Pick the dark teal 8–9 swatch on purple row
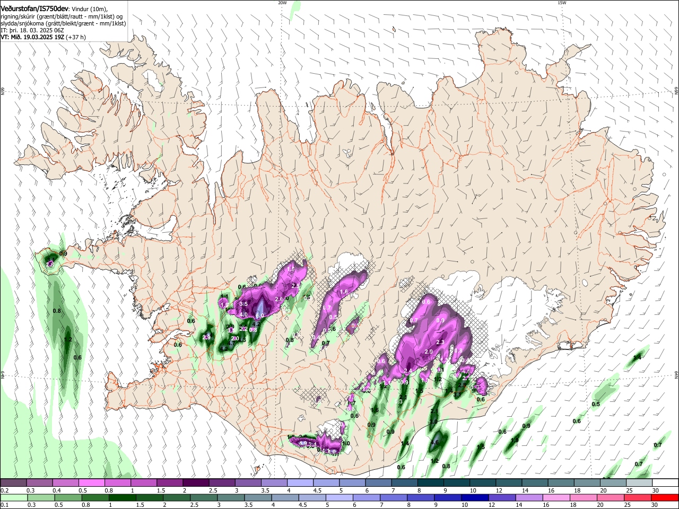Screen dimensions: 679x509 (431, 483)
